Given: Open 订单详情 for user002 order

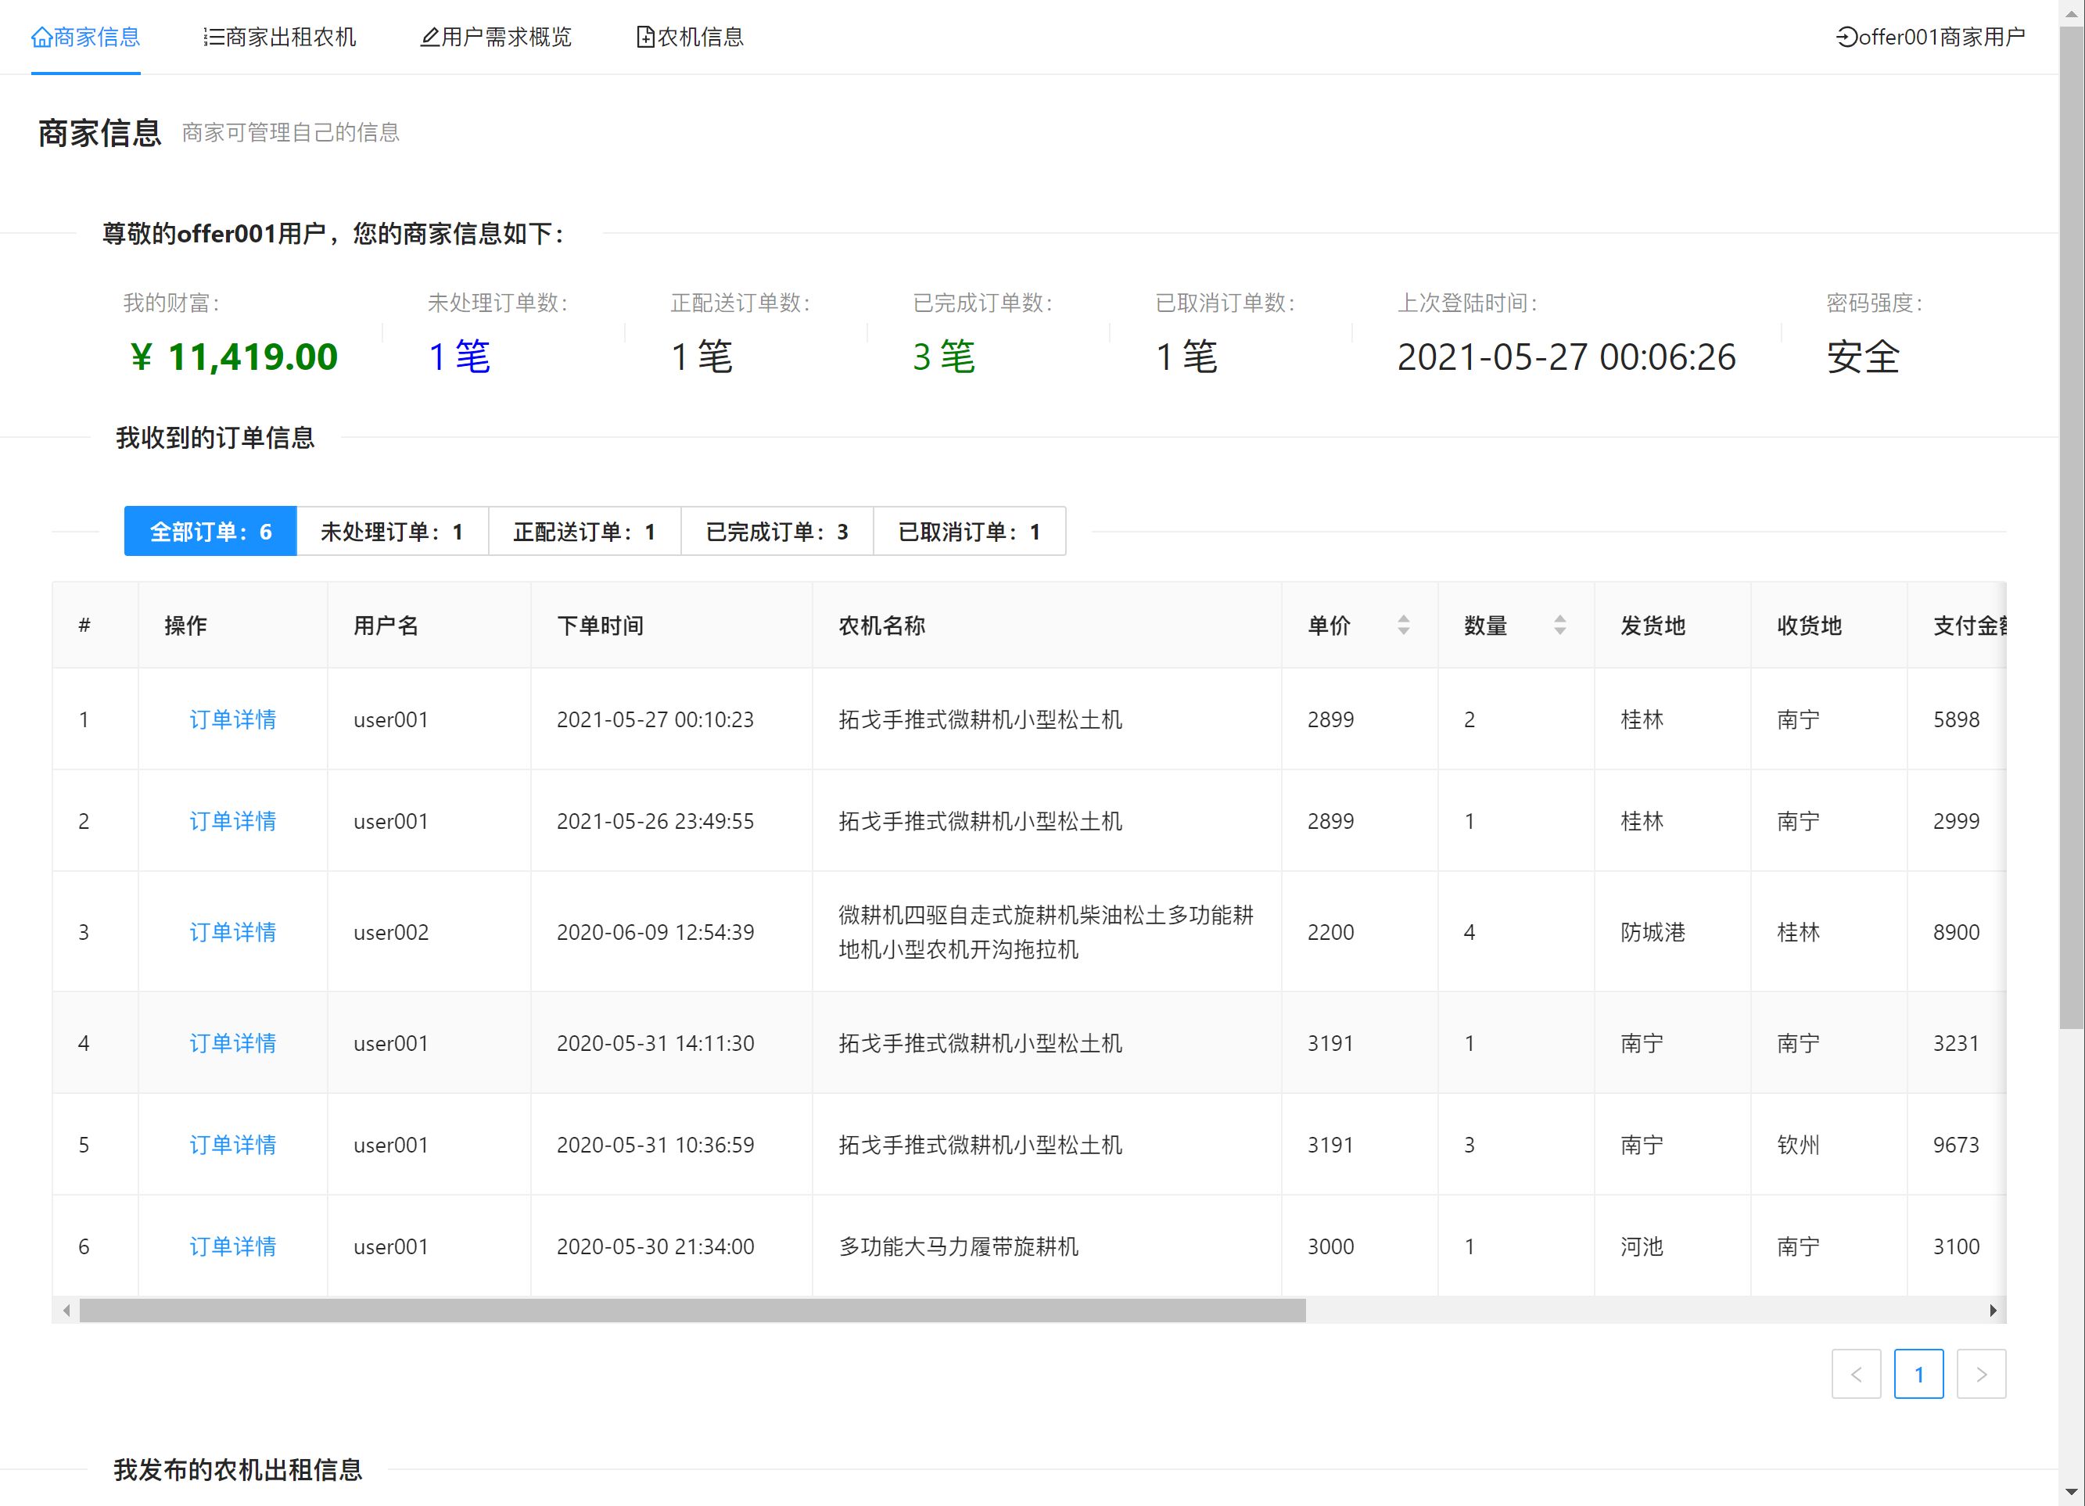Looking at the screenshot, I should click(x=232, y=931).
